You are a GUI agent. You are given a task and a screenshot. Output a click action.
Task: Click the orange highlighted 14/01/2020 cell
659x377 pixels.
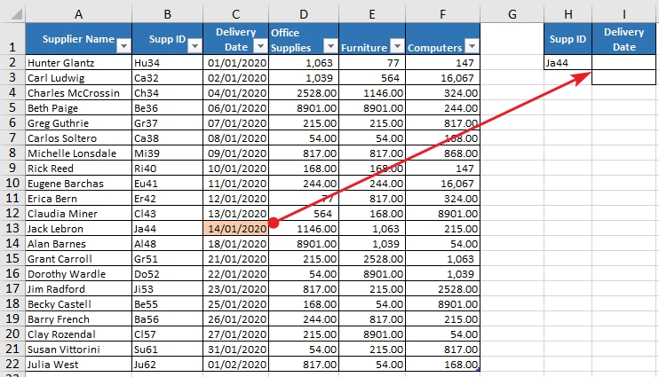[x=235, y=229]
